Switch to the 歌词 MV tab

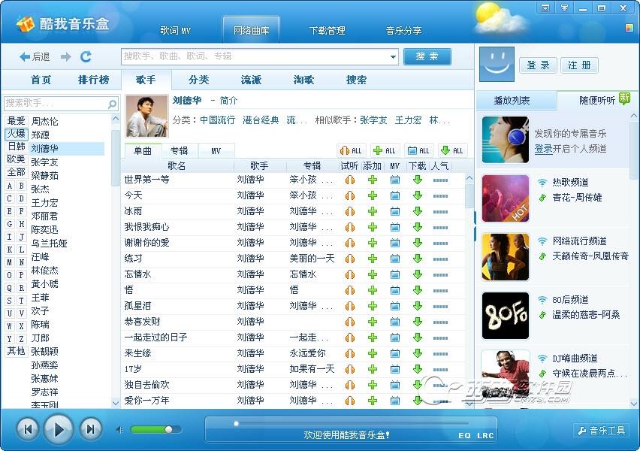click(176, 30)
